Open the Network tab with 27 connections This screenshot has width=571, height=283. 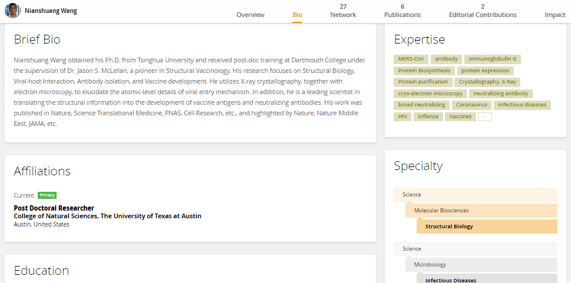tap(343, 11)
